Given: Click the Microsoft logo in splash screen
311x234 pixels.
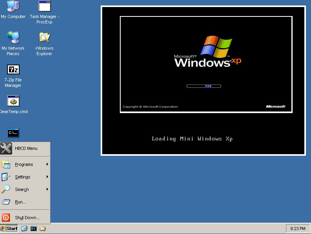Looking at the screenshot, I should coord(276,106).
